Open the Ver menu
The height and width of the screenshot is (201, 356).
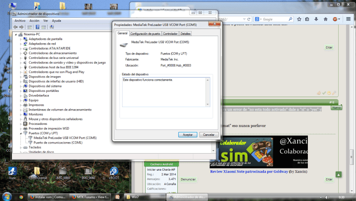click(45, 21)
